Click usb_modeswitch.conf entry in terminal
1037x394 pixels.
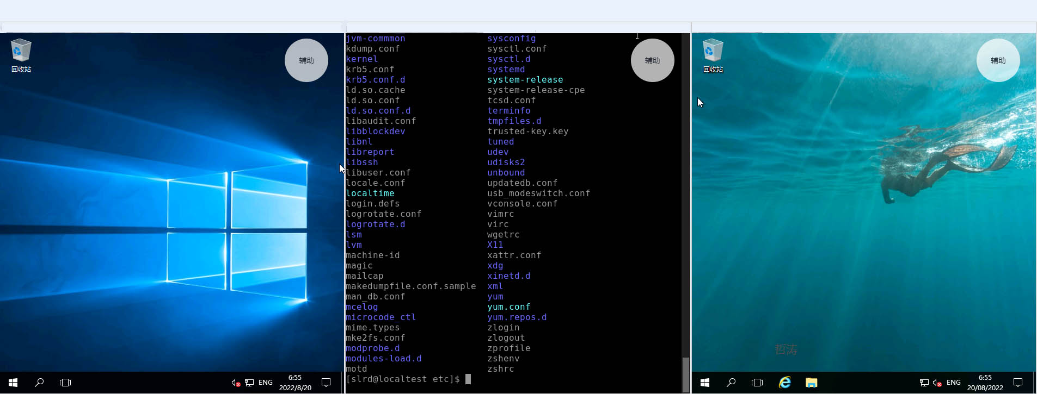coord(539,193)
